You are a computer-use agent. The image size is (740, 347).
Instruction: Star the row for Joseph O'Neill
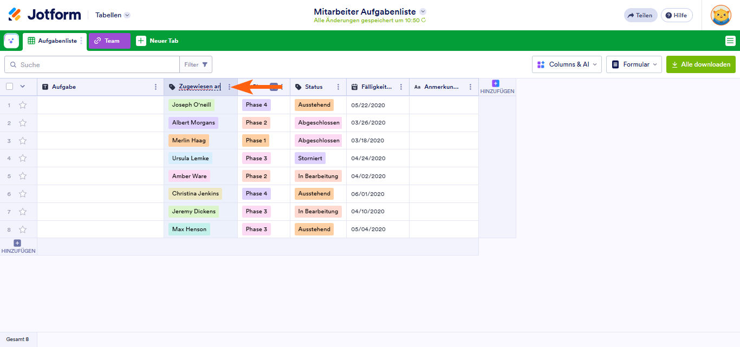[x=23, y=104]
